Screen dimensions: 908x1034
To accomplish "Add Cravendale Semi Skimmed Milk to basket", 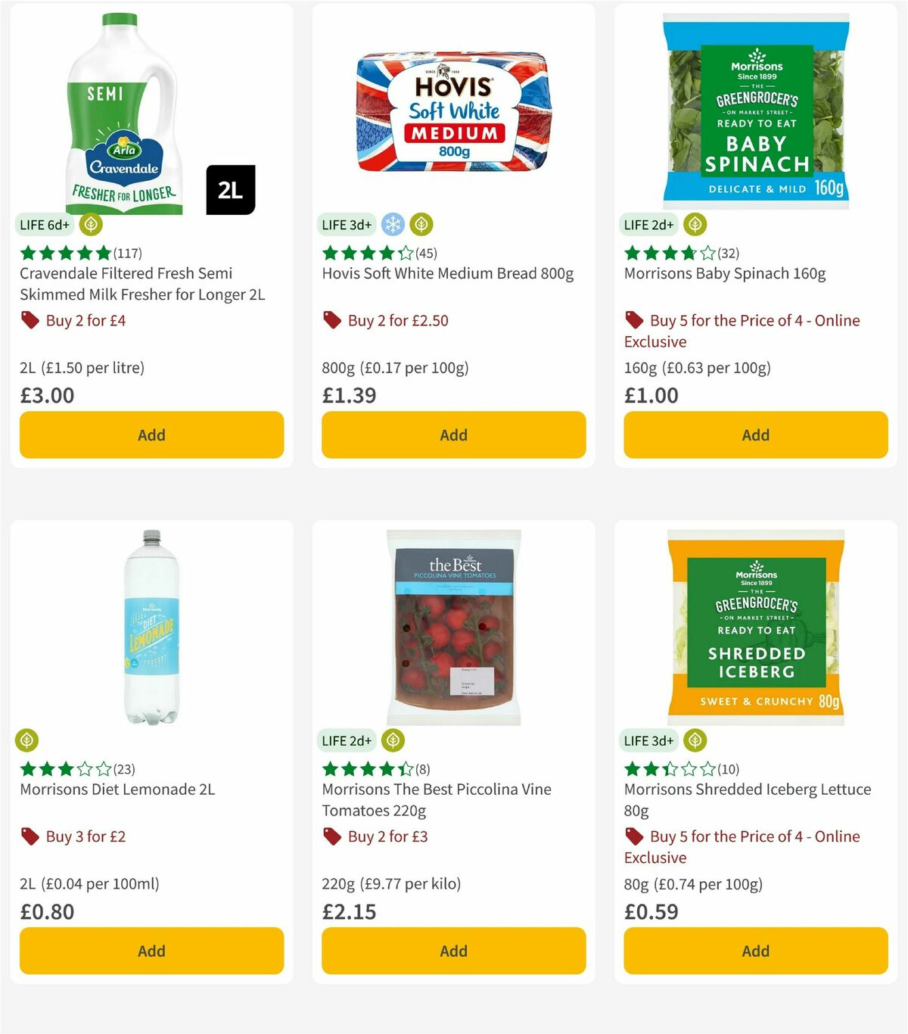I will pos(151,434).
